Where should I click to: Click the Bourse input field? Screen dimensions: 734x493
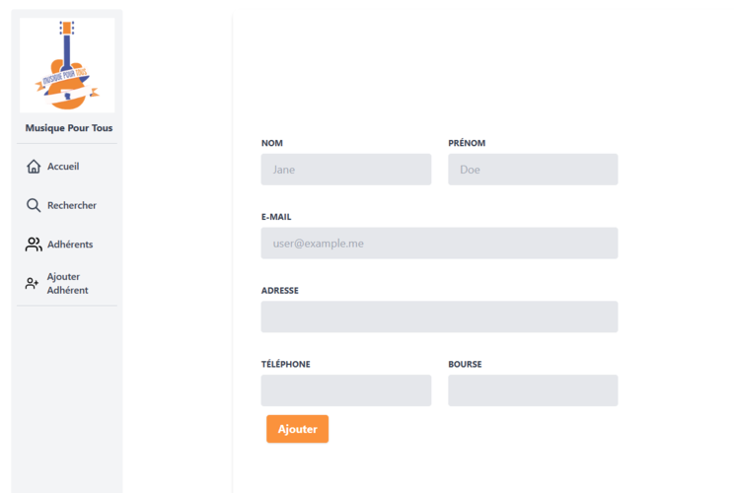coord(533,390)
